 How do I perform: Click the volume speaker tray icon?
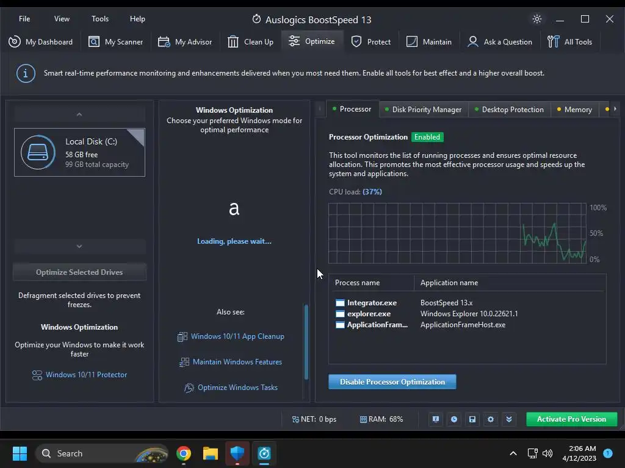click(x=547, y=453)
